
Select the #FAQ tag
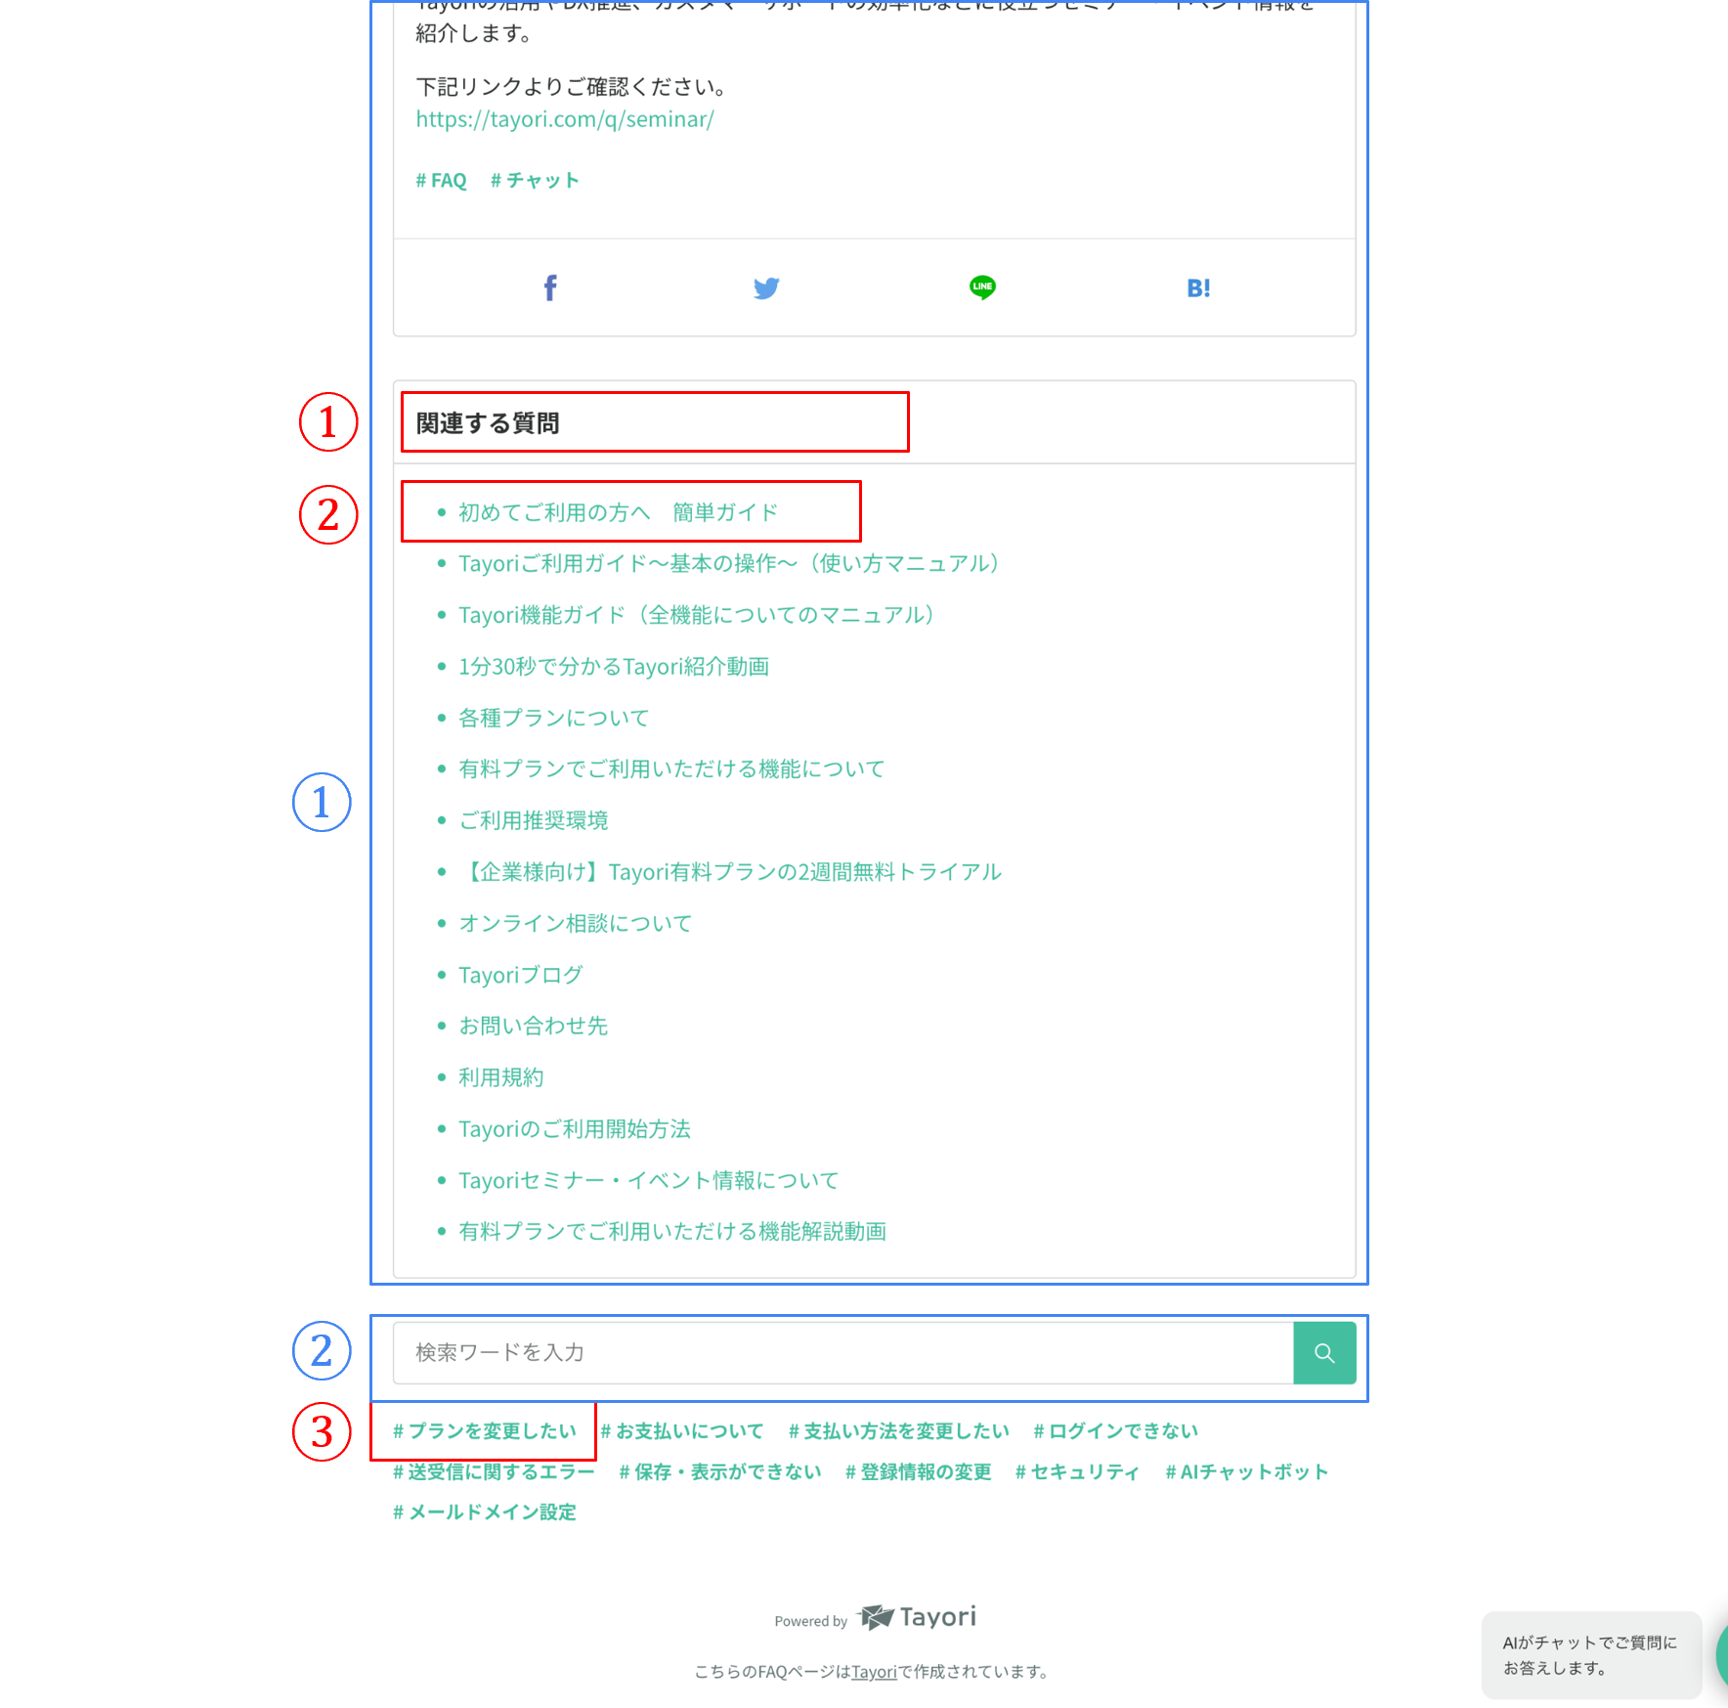click(x=441, y=181)
